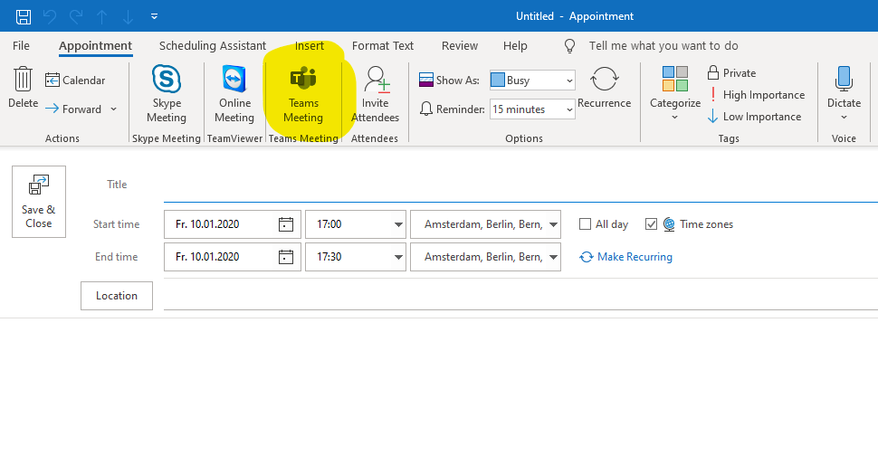Click into the Location text field
The width and height of the screenshot is (878, 465).
(520, 296)
